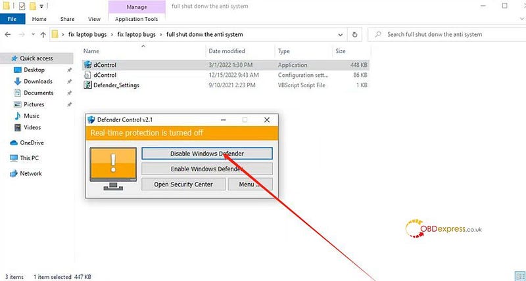
Task: Refresh the current folder
Action: tap(354, 35)
